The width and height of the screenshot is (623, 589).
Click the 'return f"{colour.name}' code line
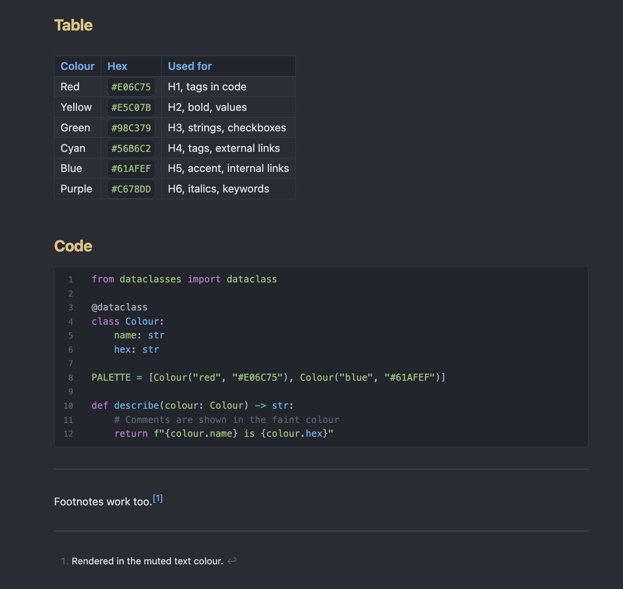click(x=224, y=433)
